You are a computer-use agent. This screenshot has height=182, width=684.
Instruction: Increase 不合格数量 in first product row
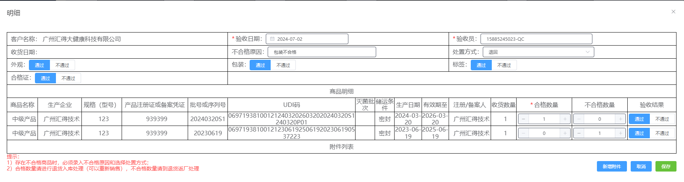tap(620, 119)
